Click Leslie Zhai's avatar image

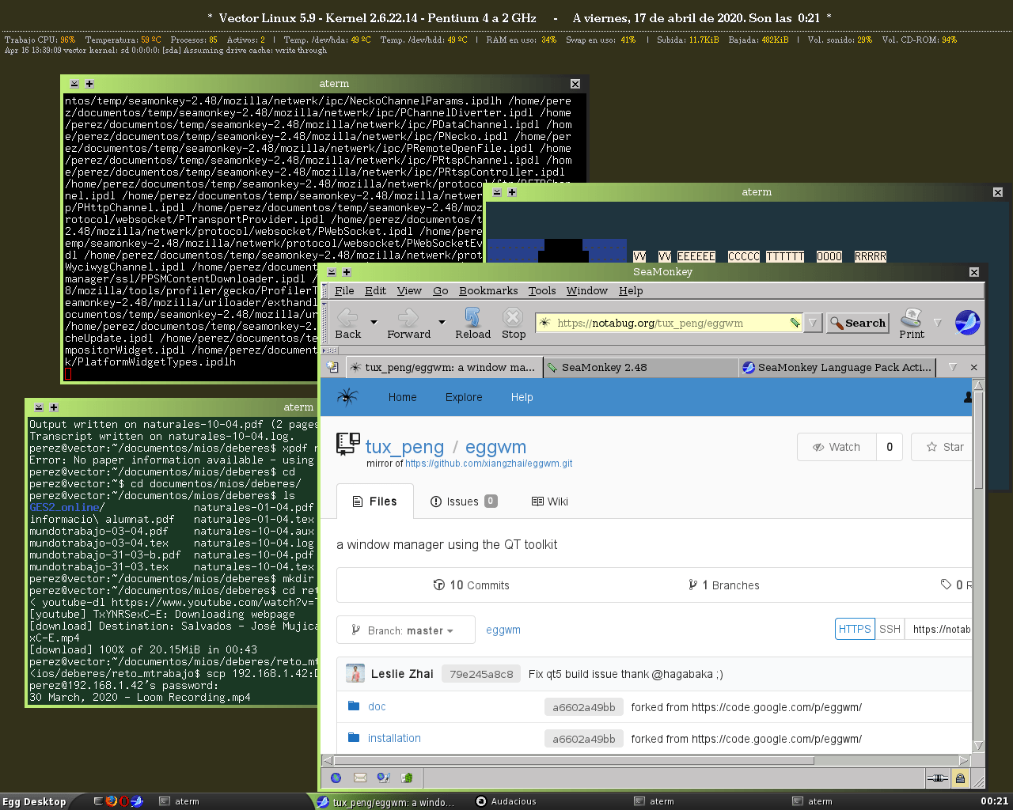click(355, 673)
